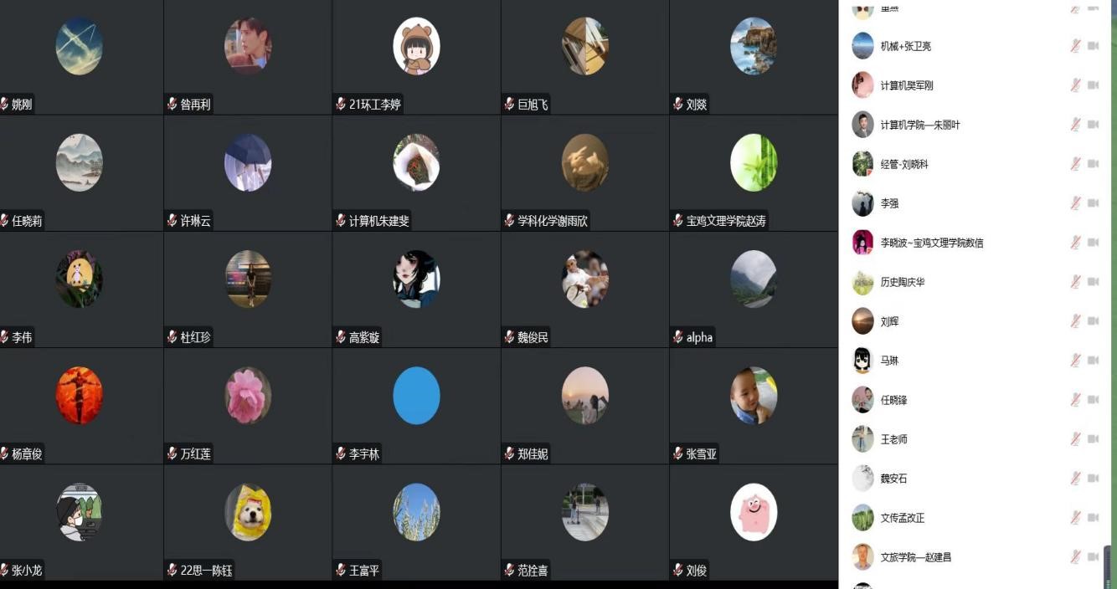
Task: Click the camera icon beside 王老师
Action: pos(1093,439)
